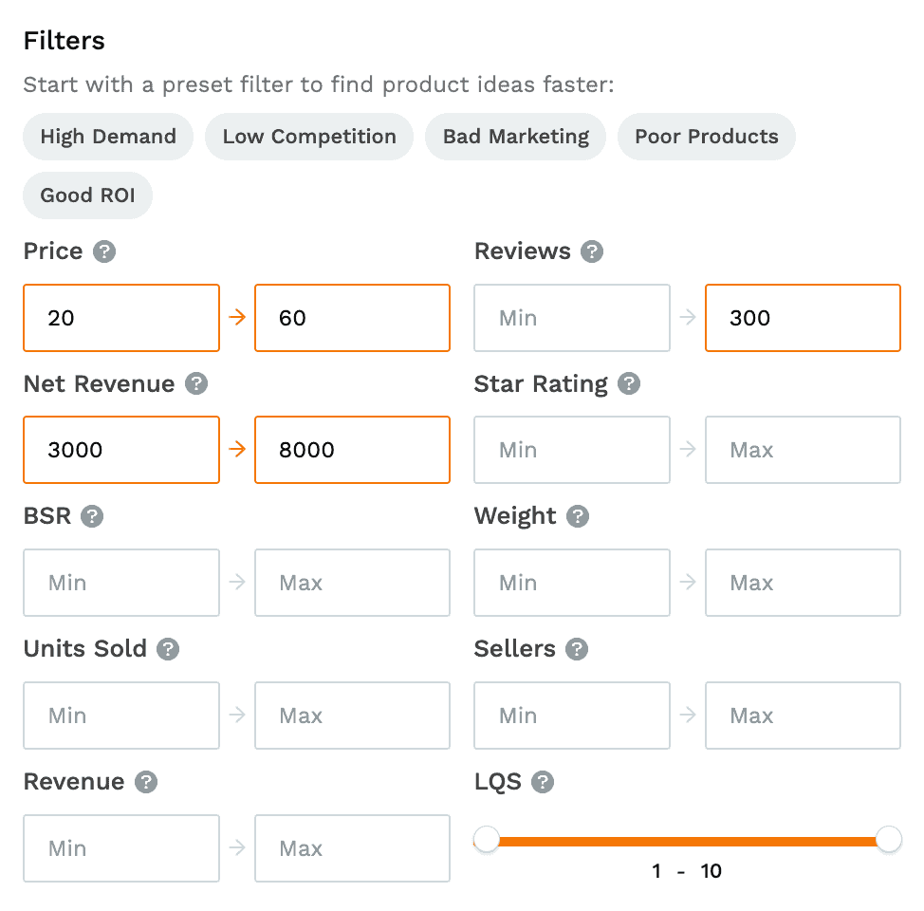Image resolution: width=924 pixels, height=911 pixels.
Task: Click the LQS slider minimum handle
Action: 487,839
